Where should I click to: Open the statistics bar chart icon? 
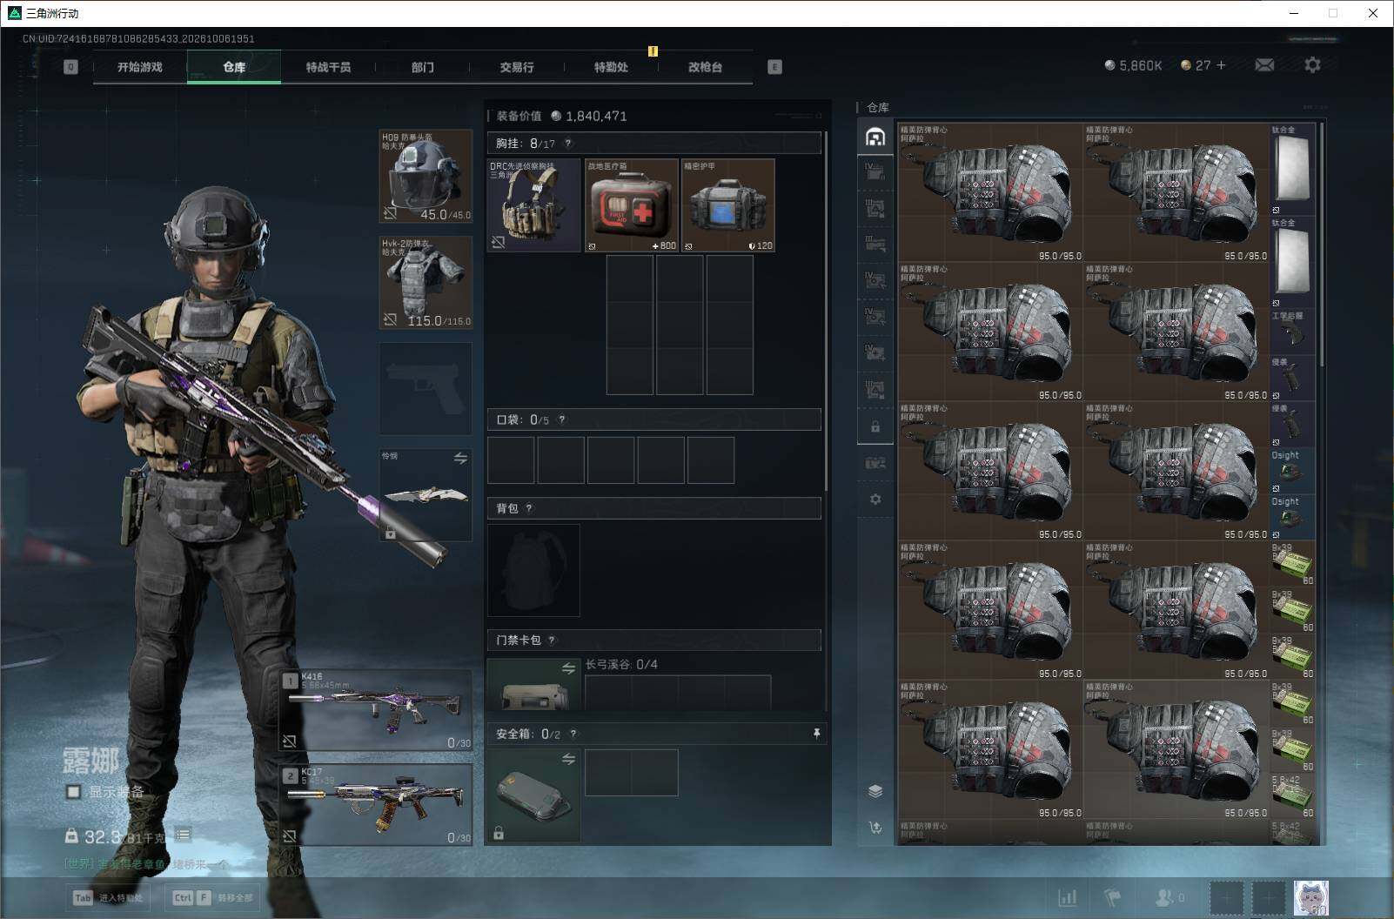(1067, 897)
